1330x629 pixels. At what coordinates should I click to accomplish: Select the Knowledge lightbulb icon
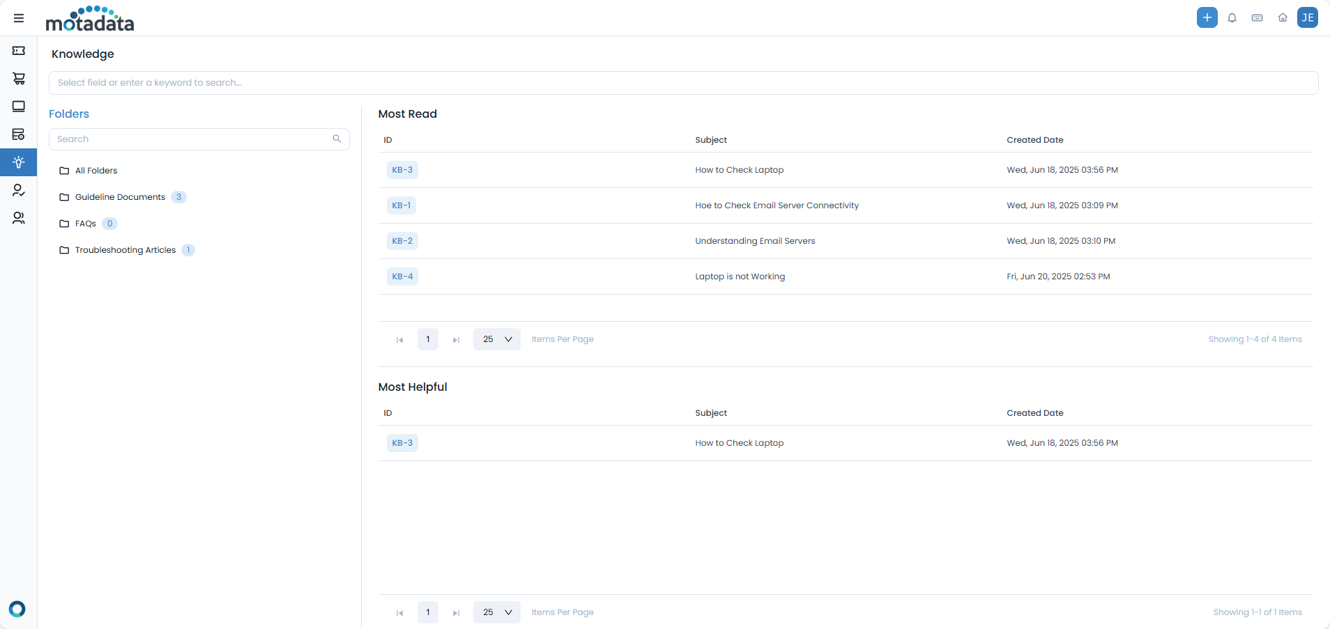pos(19,162)
